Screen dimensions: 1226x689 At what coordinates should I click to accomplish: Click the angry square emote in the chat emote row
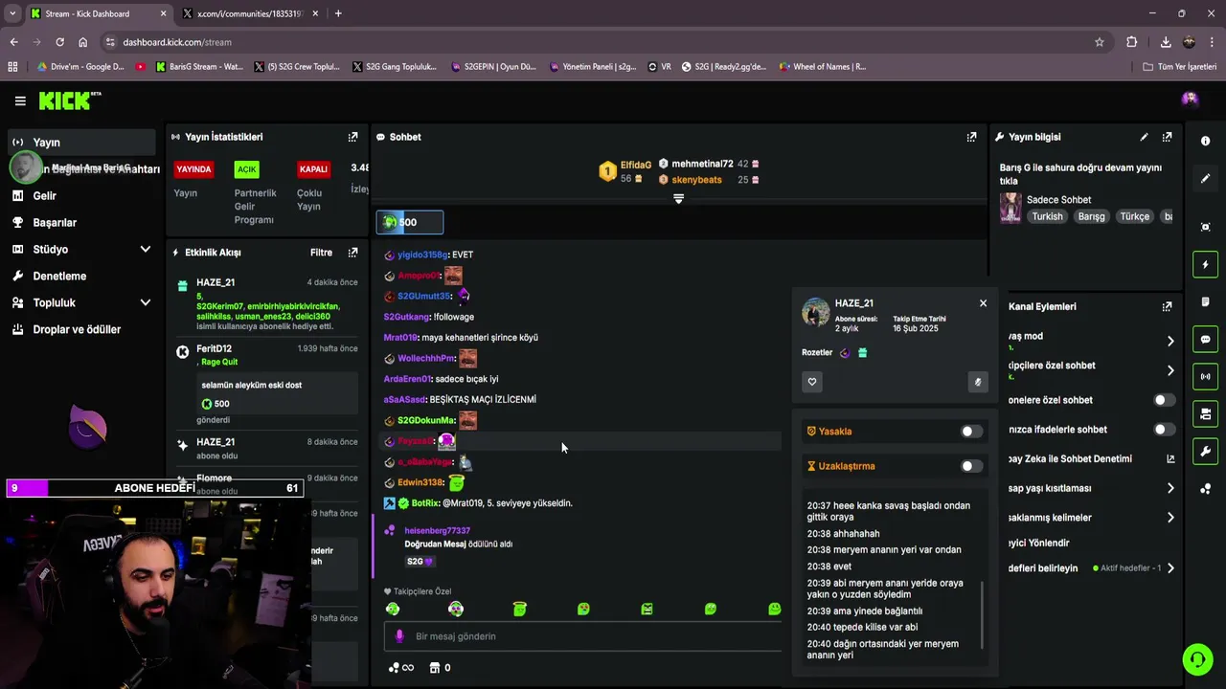coord(647,609)
